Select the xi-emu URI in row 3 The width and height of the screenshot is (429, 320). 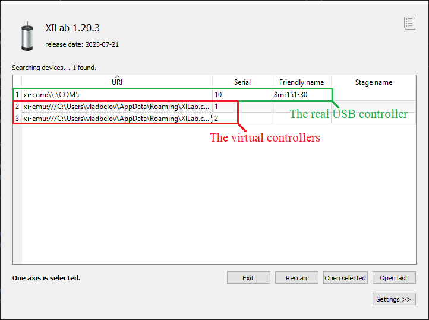click(117, 119)
